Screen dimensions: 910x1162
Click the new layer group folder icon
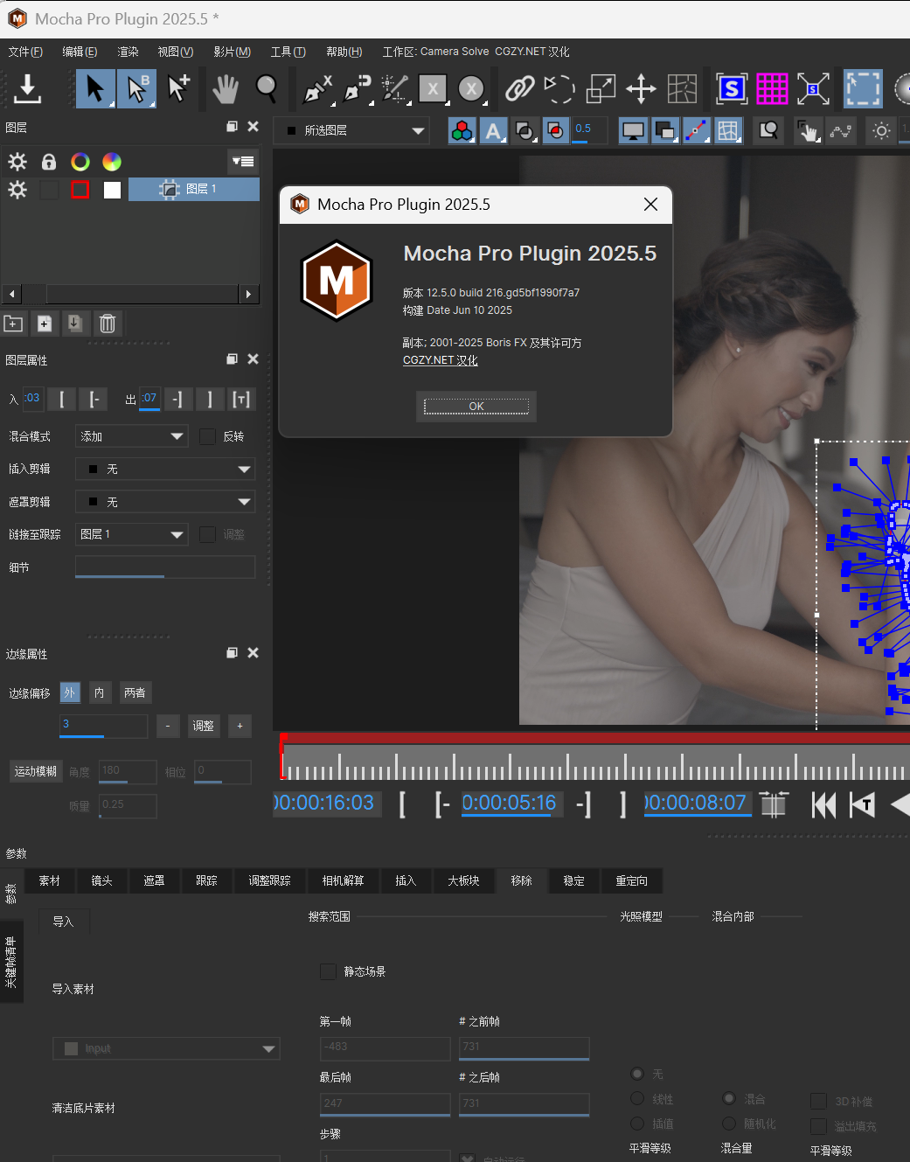(13, 324)
